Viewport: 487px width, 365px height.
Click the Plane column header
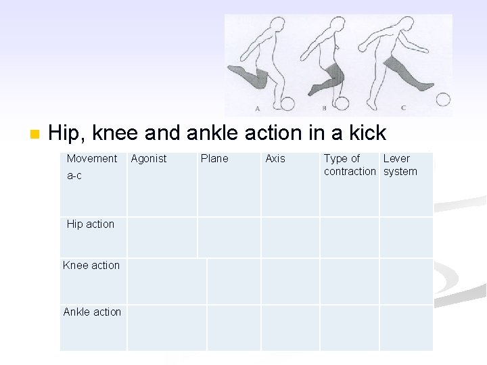[214, 159]
